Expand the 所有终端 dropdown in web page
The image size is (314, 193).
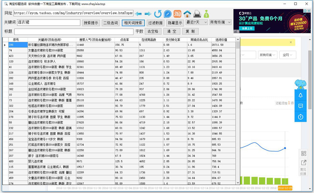click(267, 55)
